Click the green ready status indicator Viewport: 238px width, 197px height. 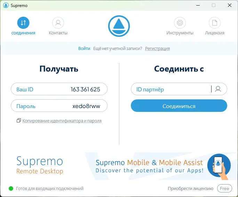pyautogui.click(x=11, y=189)
